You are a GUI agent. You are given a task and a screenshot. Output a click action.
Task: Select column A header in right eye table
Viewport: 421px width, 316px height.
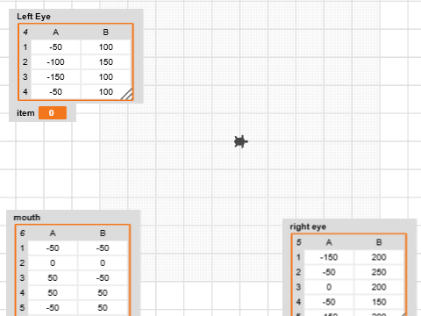(329, 242)
